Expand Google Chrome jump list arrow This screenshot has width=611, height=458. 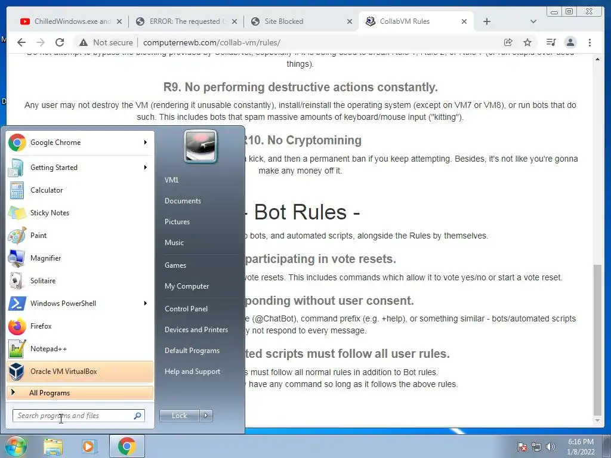pyautogui.click(x=146, y=143)
